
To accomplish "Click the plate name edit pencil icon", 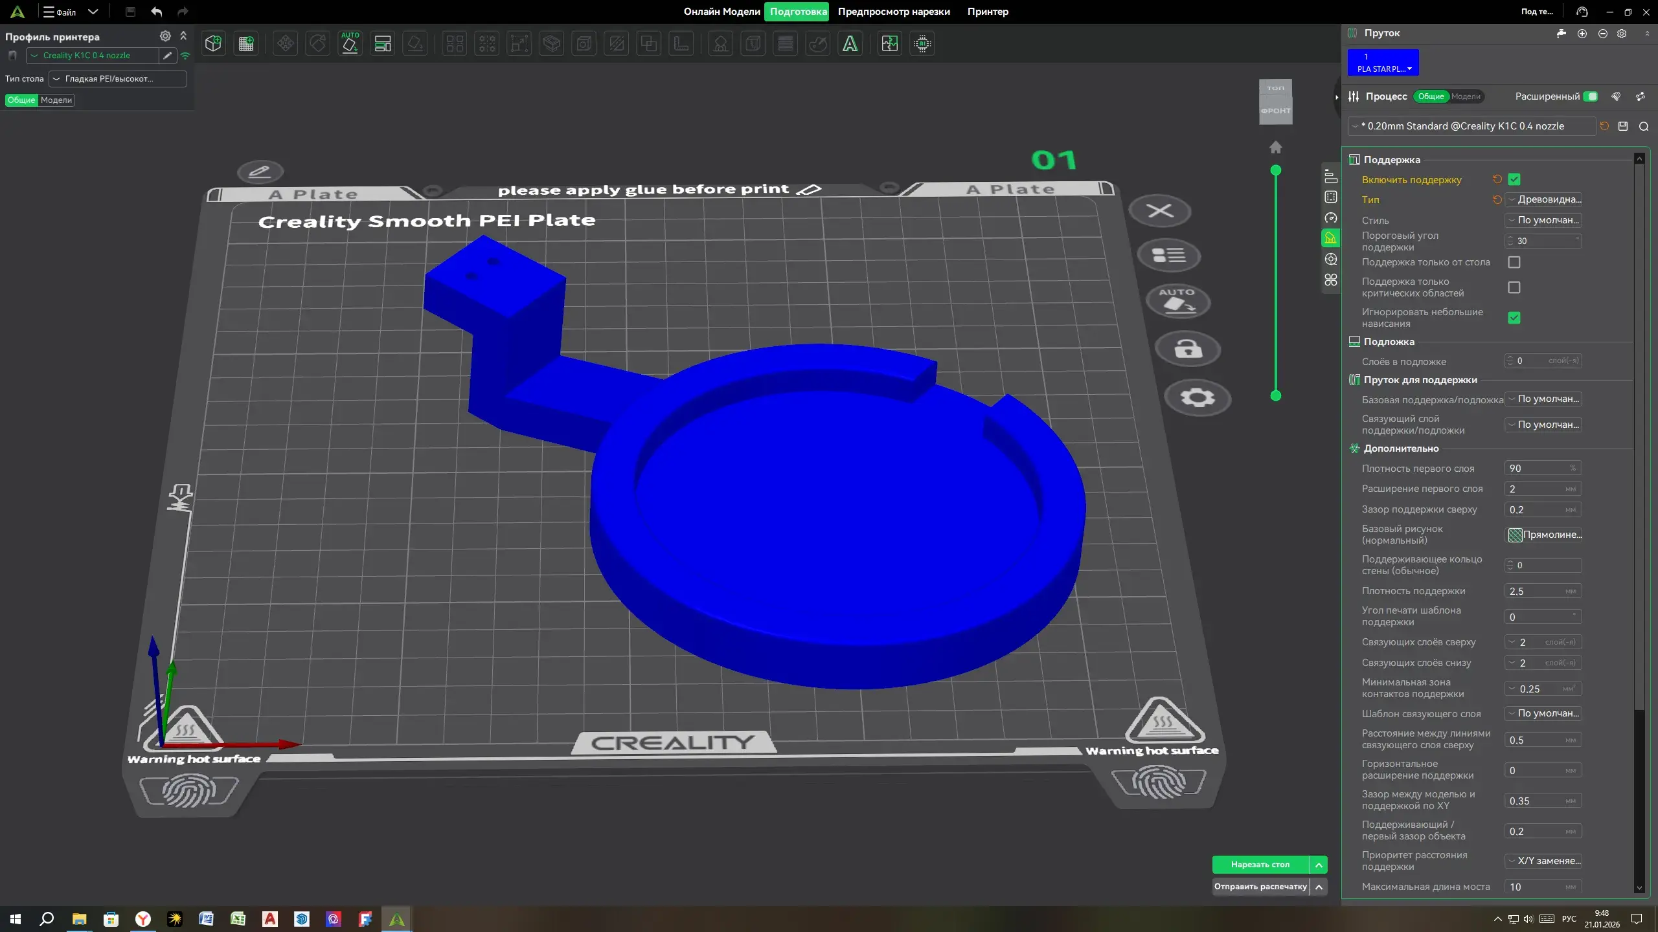I will (260, 172).
